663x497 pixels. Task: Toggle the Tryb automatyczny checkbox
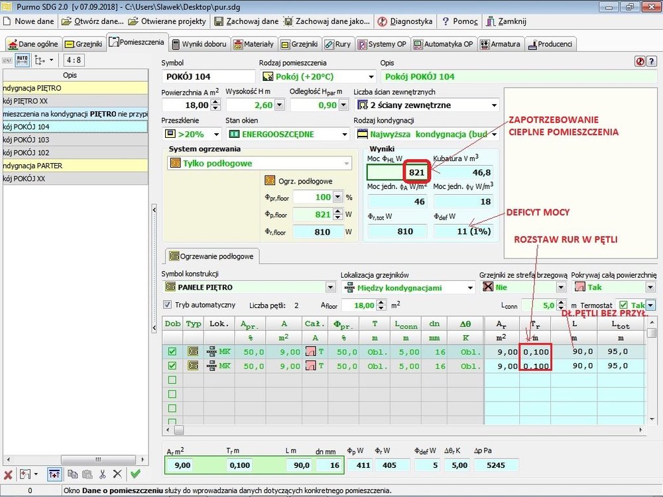coord(168,305)
